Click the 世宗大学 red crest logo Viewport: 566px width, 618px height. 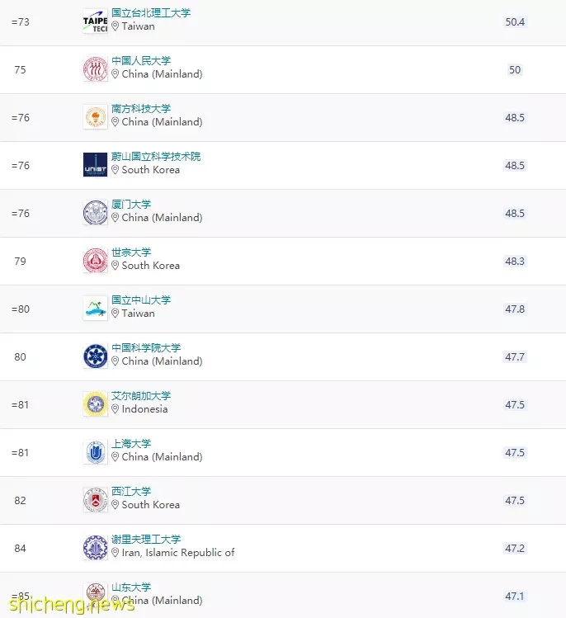[96, 261]
